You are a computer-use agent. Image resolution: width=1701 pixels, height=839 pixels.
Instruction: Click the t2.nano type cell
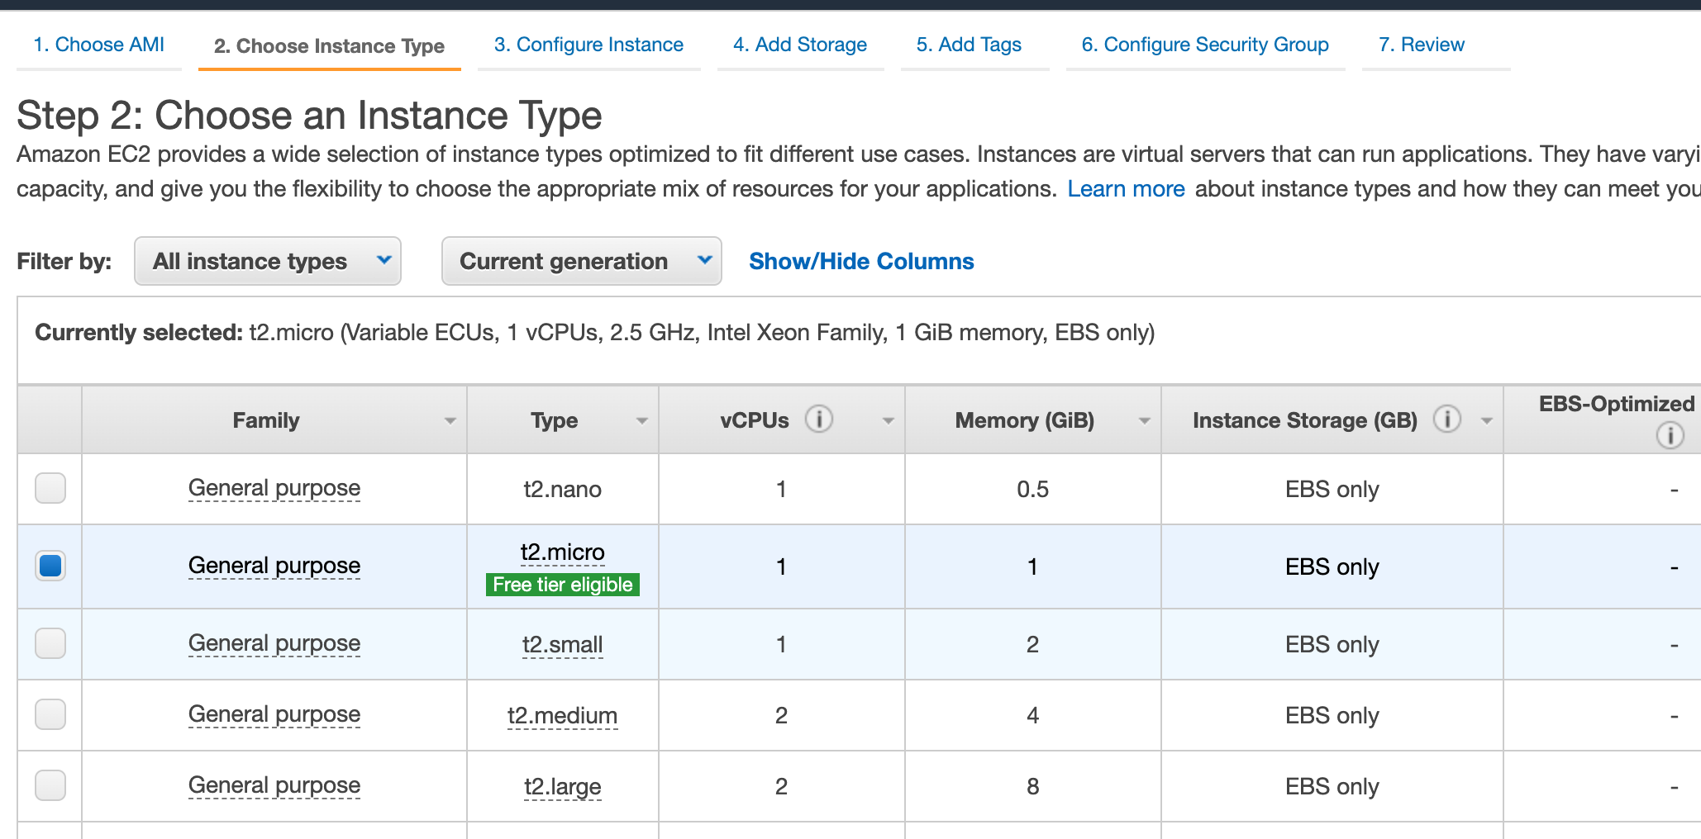[563, 489]
